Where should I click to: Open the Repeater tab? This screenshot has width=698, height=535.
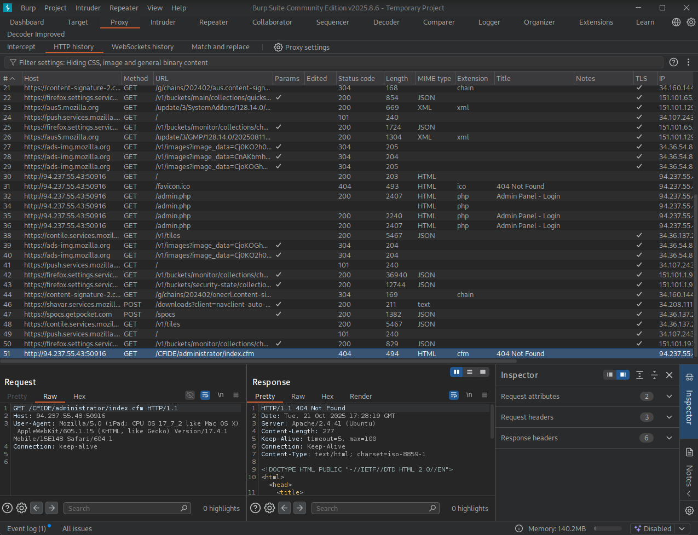click(x=214, y=22)
